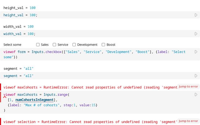Check the Sales checkbox
The width and height of the screenshot is (200, 125).
[38, 45]
